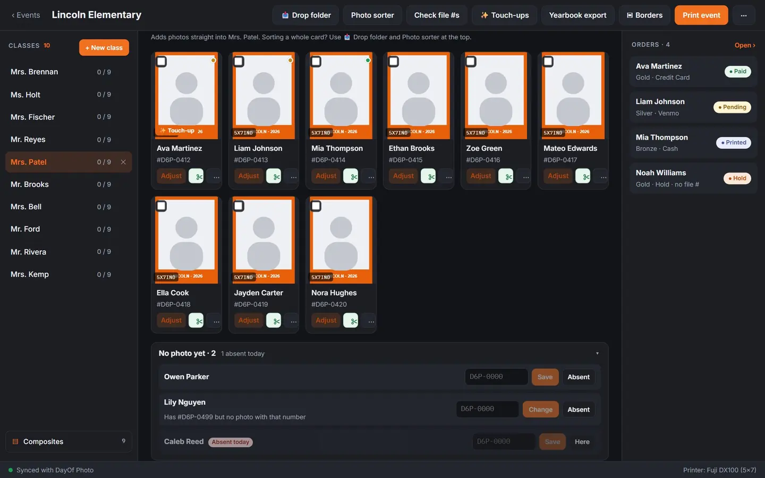Open the overflow menu in the top toolbar
The image size is (765, 478).
pyautogui.click(x=744, y=15)
